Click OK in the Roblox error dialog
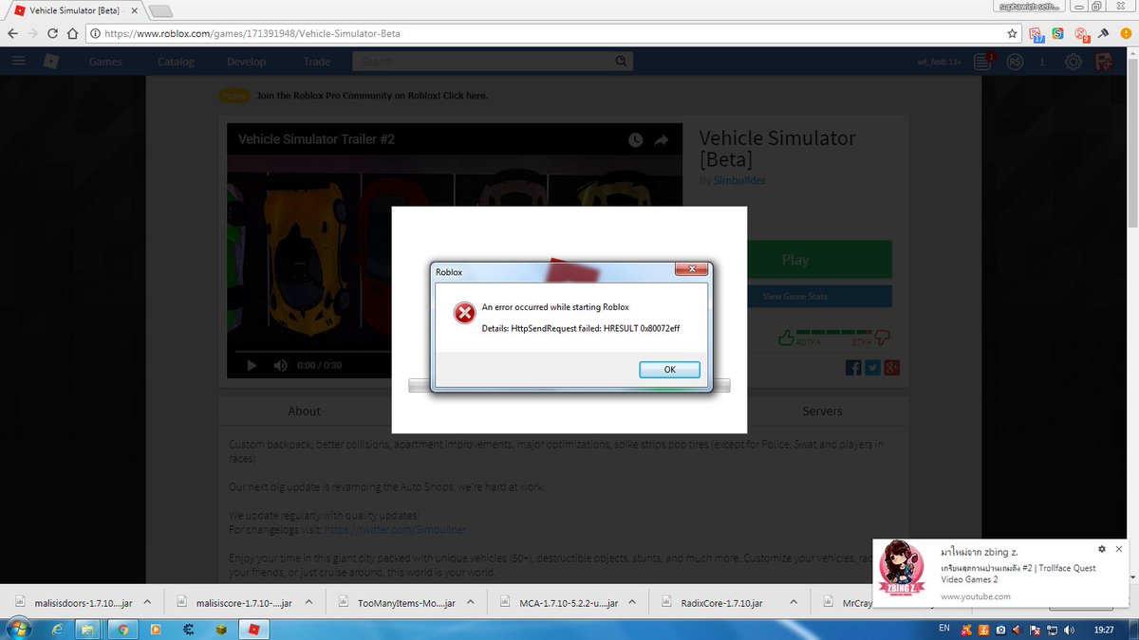Viewport: 1139px width, 640px height. (x=669, y=370)
